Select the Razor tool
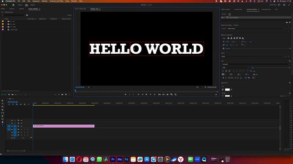 click(2, 110)
